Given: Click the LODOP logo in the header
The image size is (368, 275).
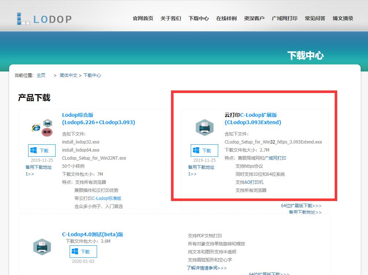Looking at the screenshot, I should (x=44, y=19).
